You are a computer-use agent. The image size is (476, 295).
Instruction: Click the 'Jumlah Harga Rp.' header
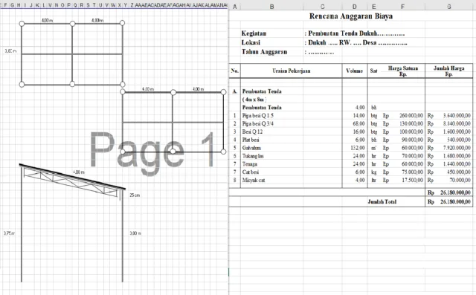pos(448,71)
